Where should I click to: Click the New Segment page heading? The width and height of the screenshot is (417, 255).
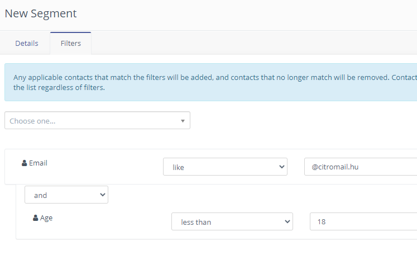point(41,13)
